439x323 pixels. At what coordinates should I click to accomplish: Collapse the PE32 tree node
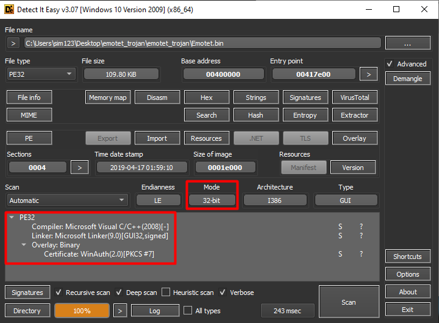click(12, 217)
